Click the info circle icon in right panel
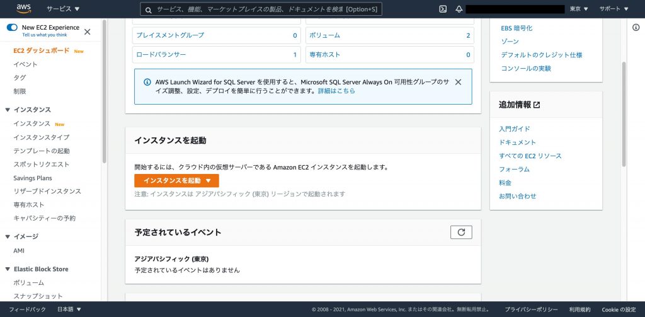645x317 pixels. (636, 28)
